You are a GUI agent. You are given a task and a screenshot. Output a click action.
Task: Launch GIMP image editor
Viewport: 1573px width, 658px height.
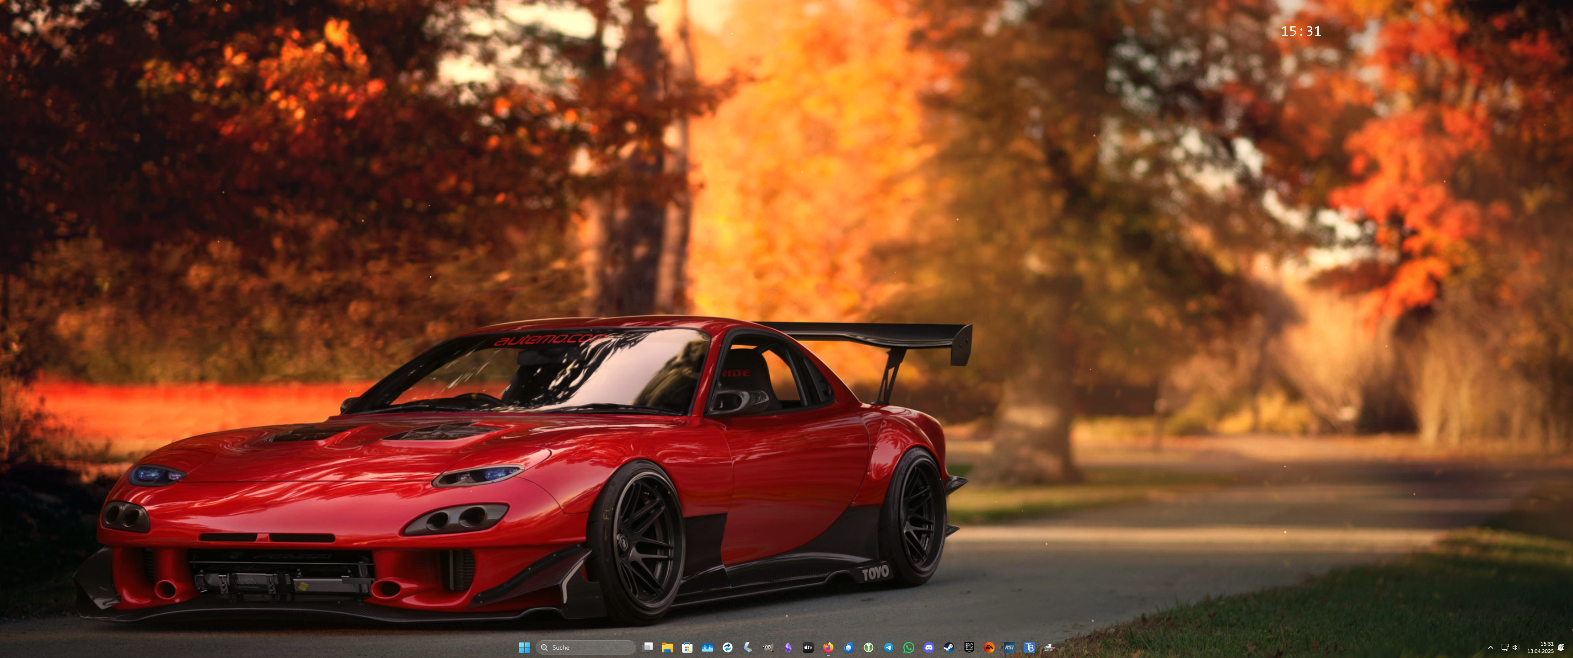(768, 648)
